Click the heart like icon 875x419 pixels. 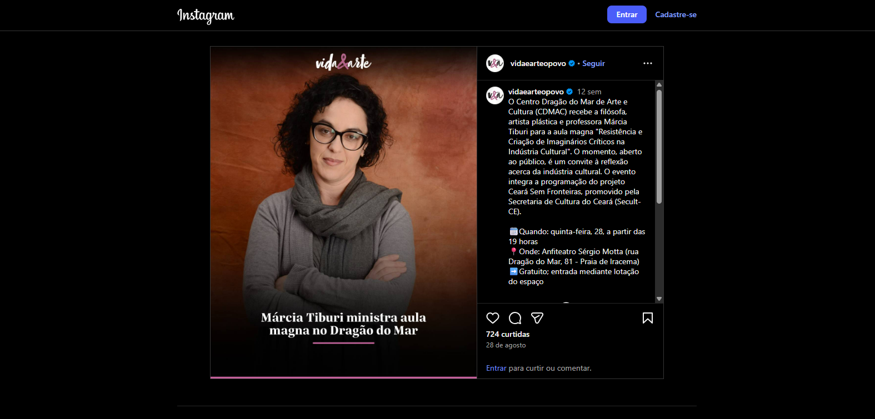493,318
